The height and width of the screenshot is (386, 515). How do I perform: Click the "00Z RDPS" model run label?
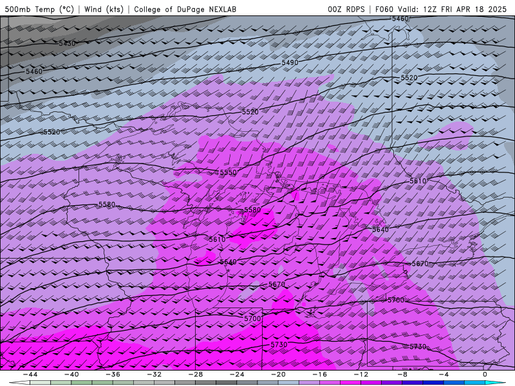[346, 9]
